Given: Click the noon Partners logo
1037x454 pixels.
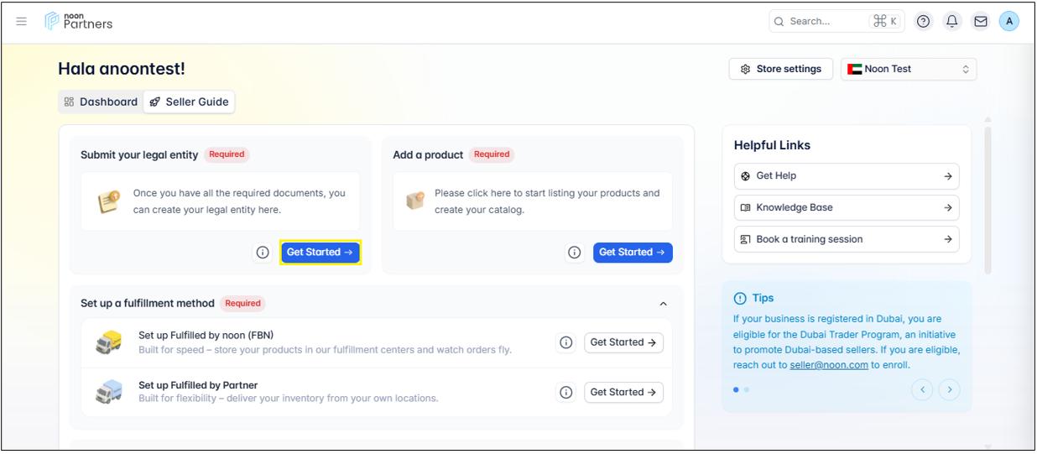Looking at the screenshot, I should pyautogui.click(x=79, y=21).
